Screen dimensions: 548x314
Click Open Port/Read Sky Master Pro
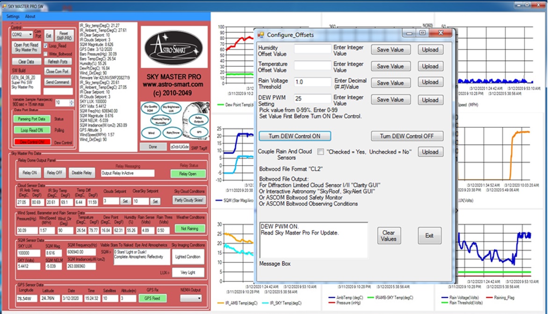26,47
